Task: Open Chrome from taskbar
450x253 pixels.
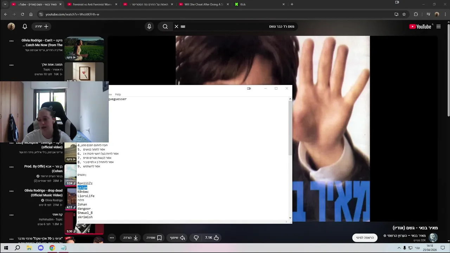Action: point(52,248)
